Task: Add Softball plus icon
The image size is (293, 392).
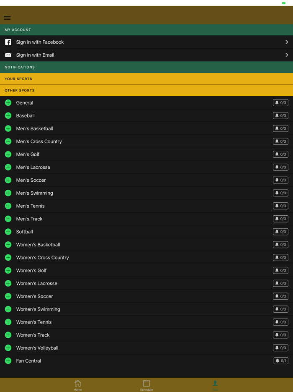Action: tap(8, 232)
